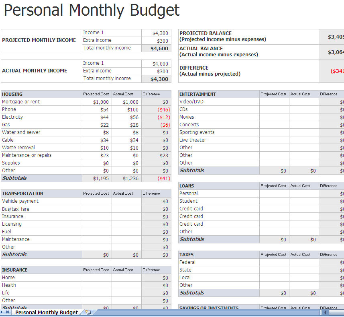Select the Mortgage or rent projected cost cell

[x=96, y=101]
